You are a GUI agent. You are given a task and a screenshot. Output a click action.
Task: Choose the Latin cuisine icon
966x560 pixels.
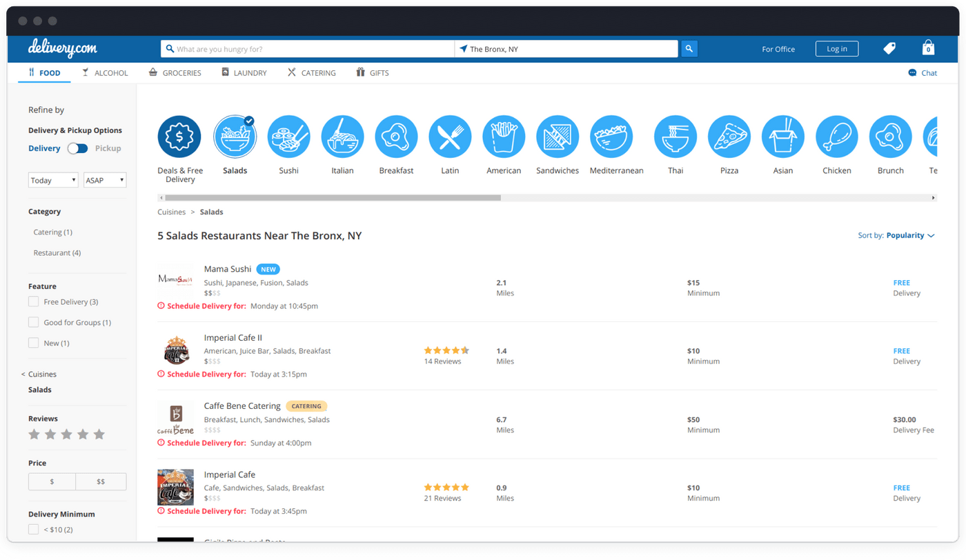(x=450, y=137)
